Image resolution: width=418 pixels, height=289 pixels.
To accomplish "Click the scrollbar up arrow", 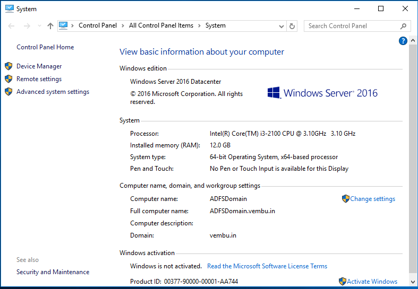I will 413,41.
